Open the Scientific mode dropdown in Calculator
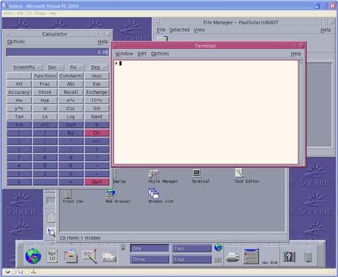Screen dimensions: 338x277 pyautogui.click(x=27, y=67)
